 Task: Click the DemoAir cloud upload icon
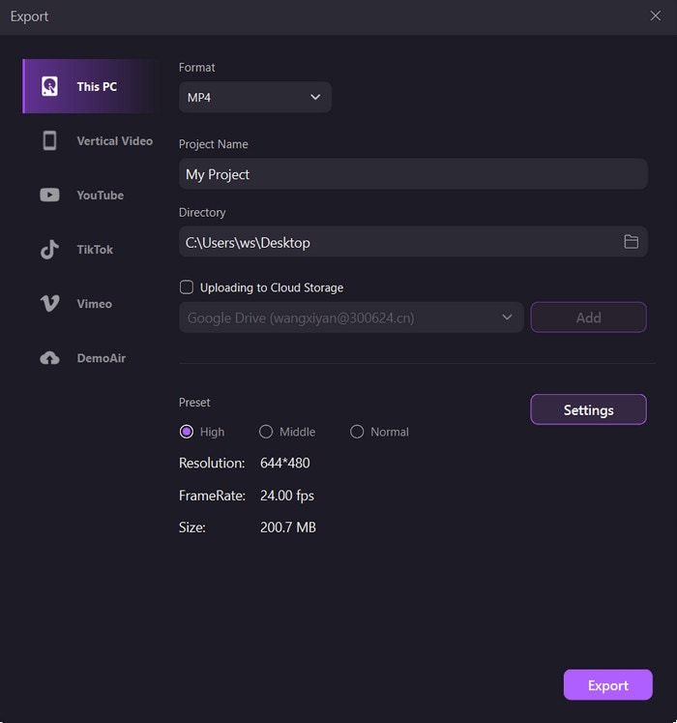49,358
